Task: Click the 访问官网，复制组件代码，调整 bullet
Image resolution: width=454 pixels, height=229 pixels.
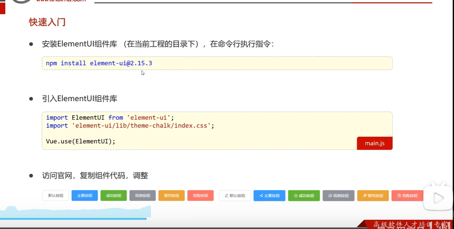Action: 95,175
